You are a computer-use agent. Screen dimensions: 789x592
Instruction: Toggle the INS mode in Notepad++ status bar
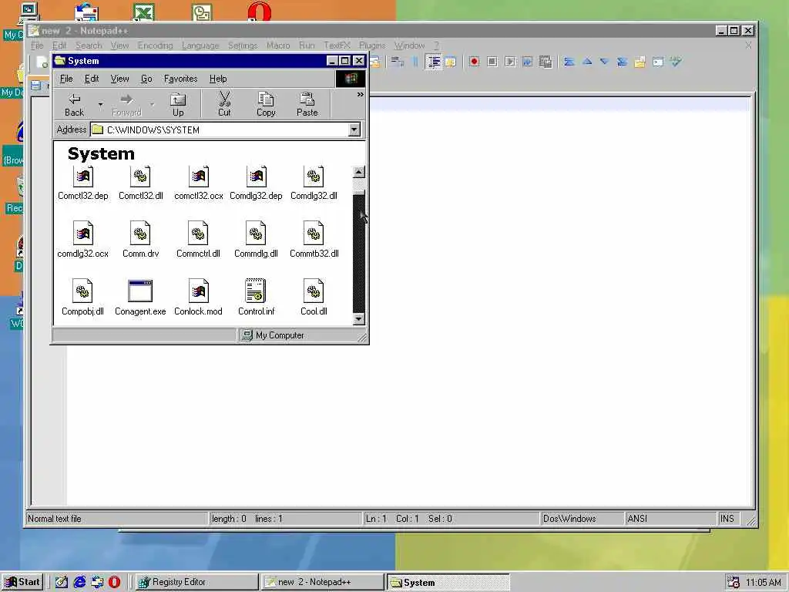tap(729, 519)
